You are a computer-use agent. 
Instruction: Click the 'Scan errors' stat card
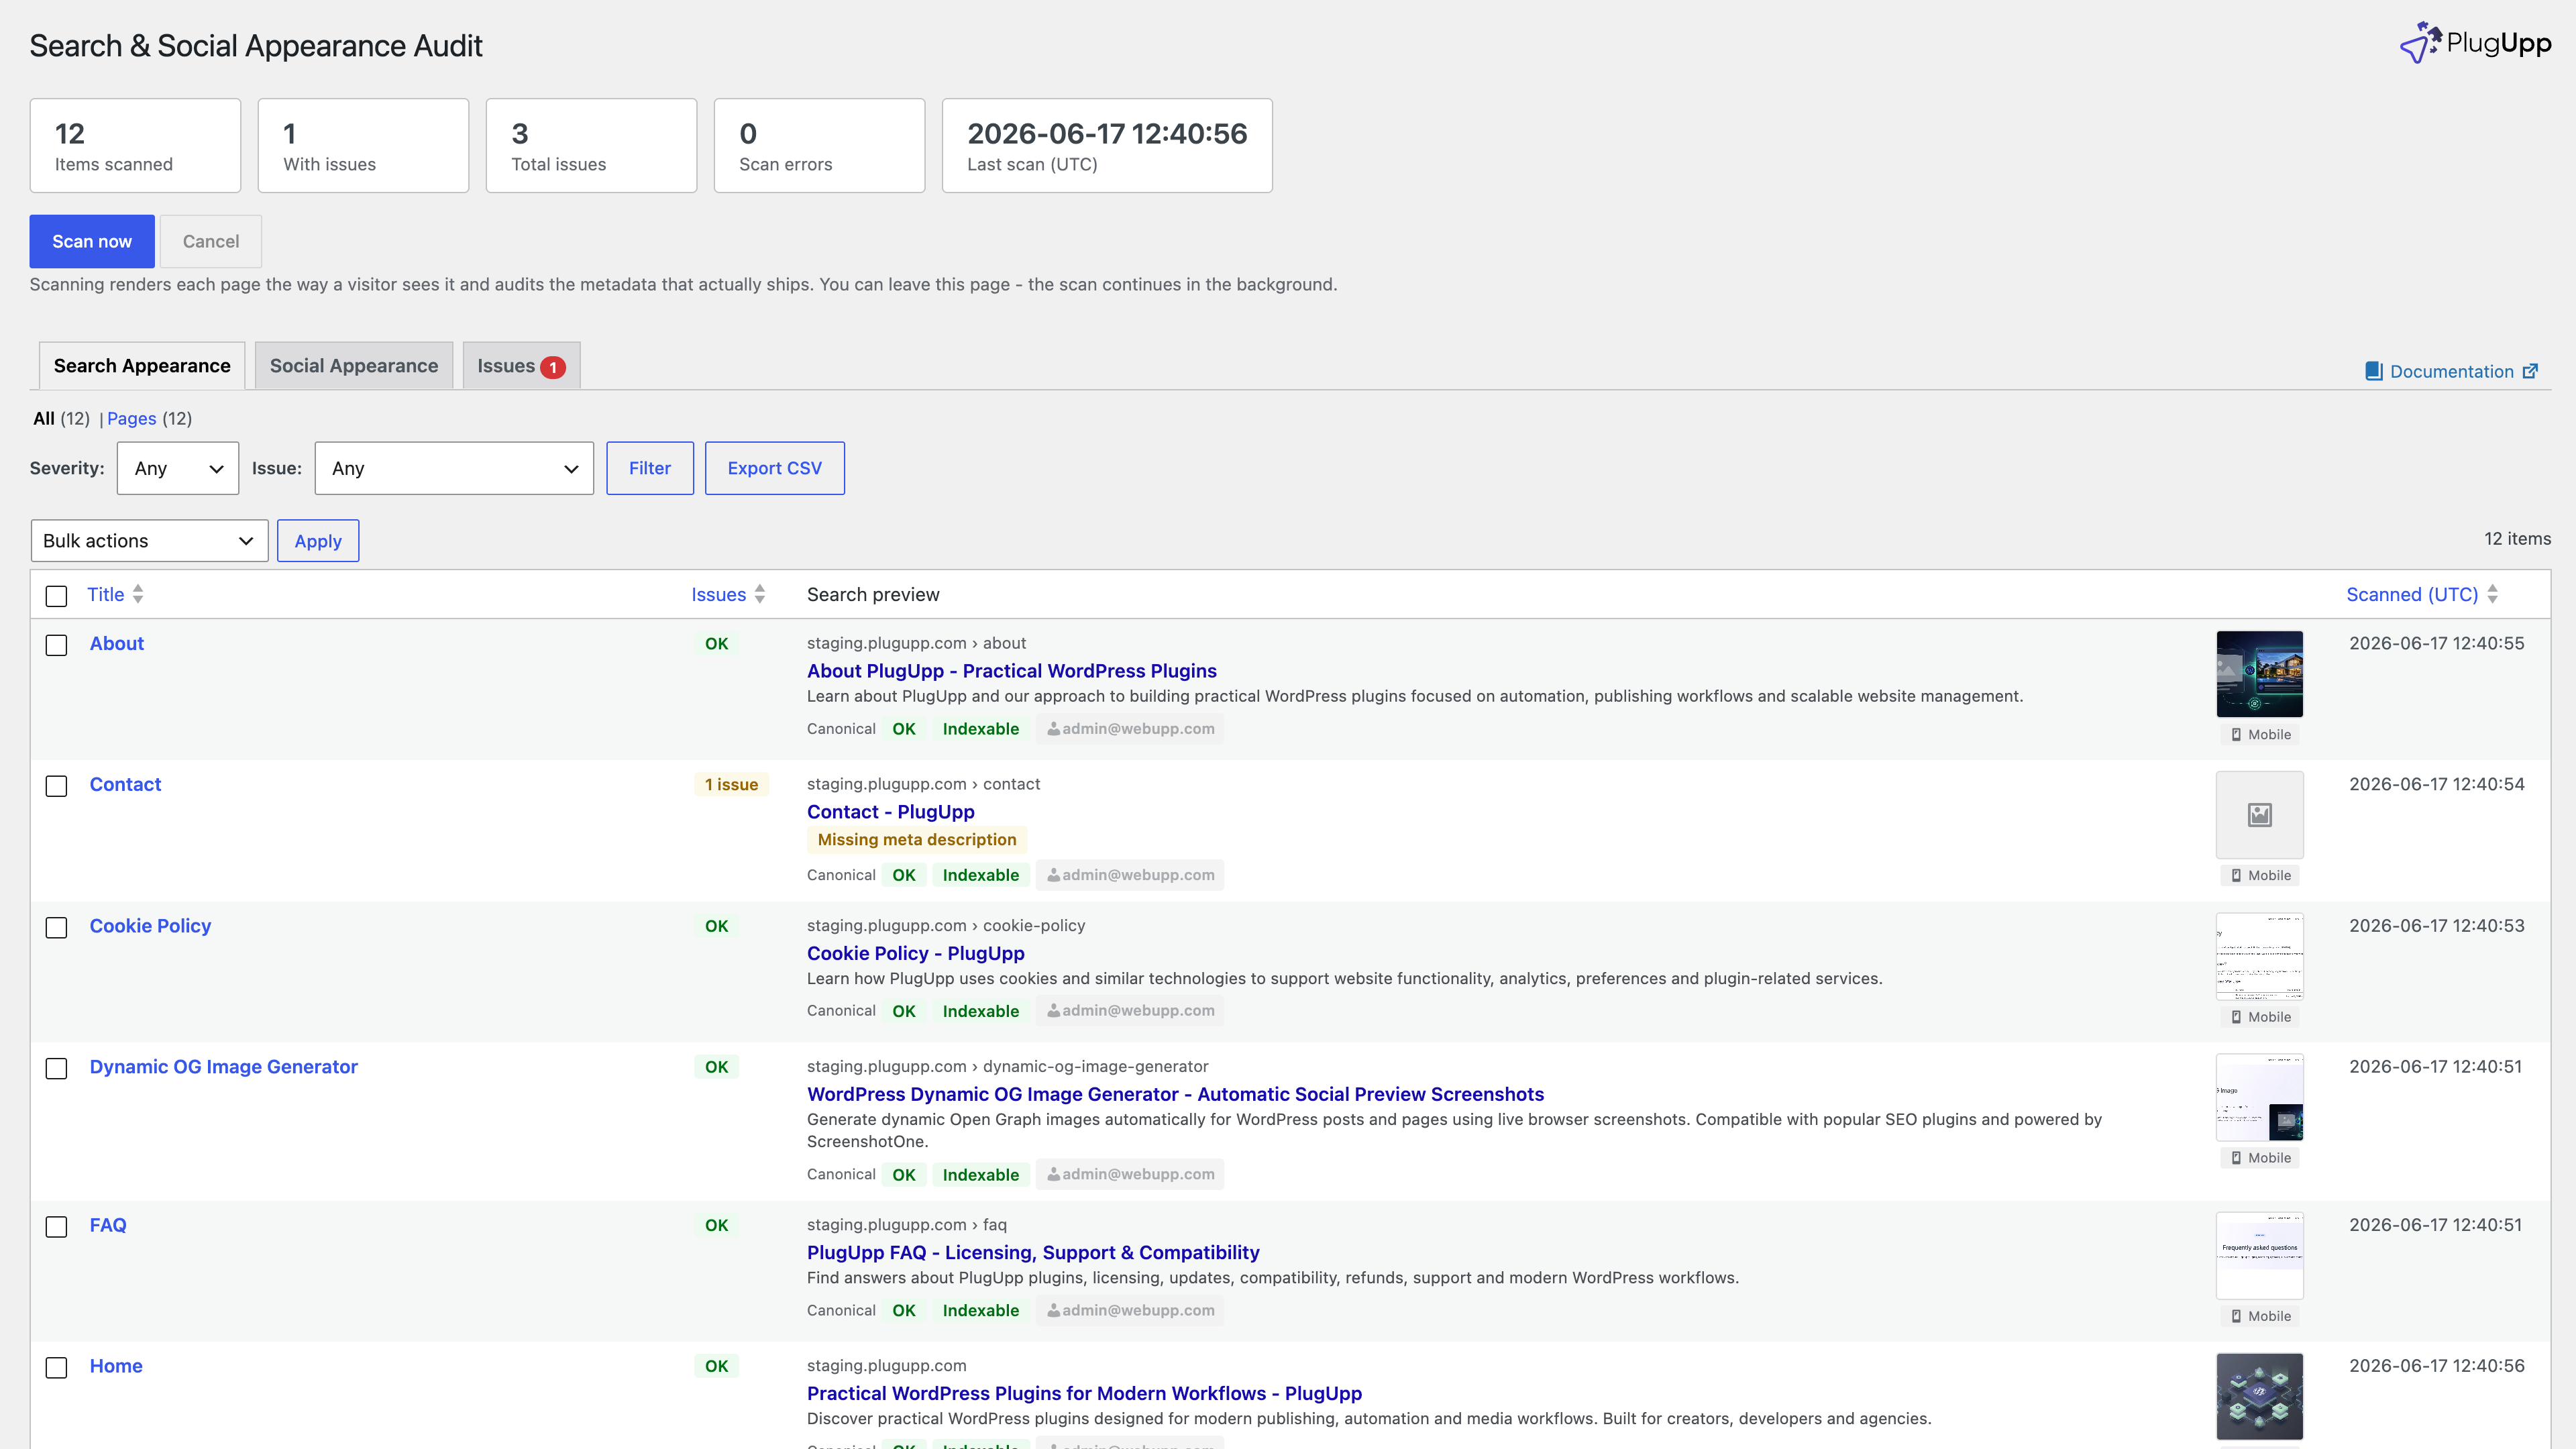point(819,146)
